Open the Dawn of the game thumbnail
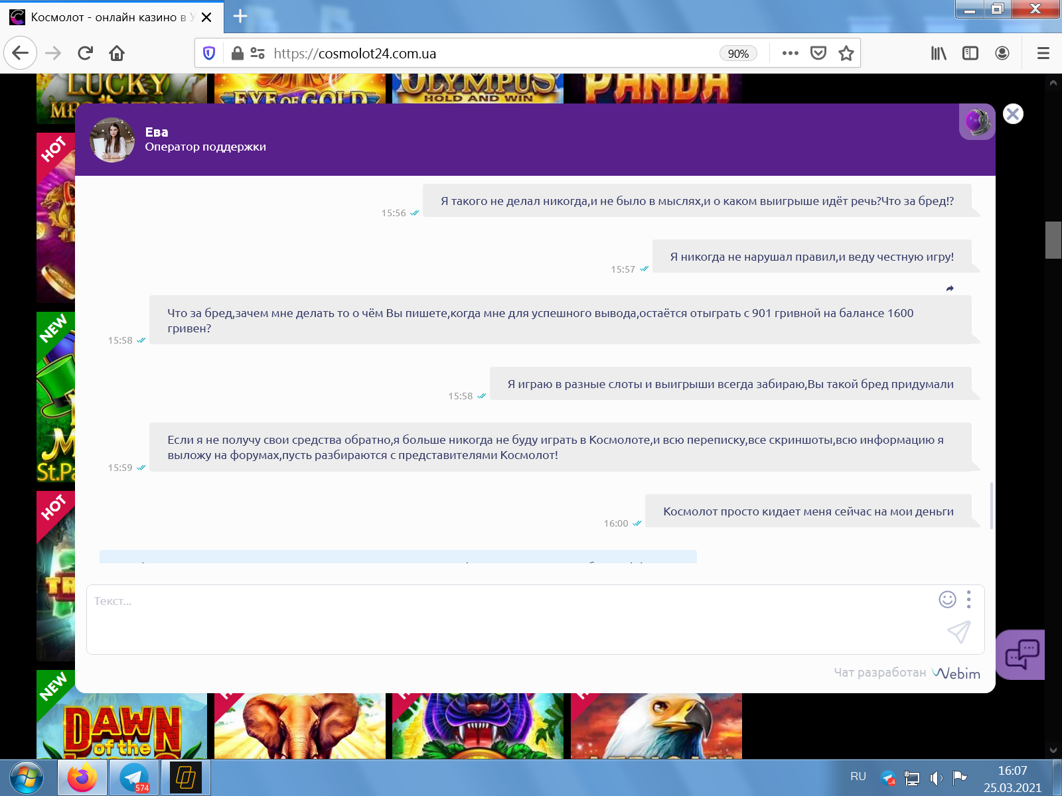The width and height of the screenshot is (1062, 796). click(x=121, y=726)
